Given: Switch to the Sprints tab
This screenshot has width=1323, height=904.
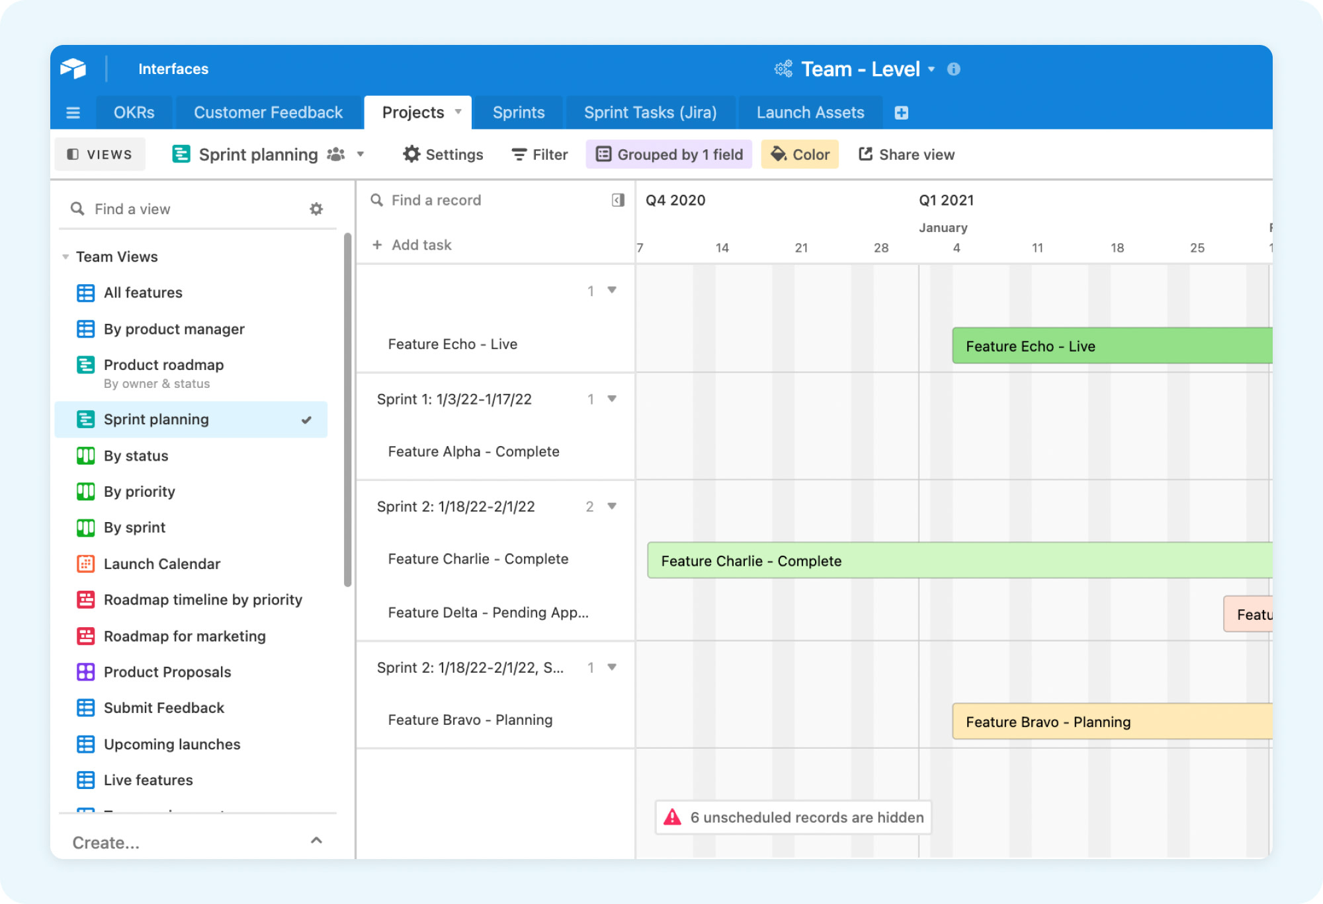Looking at the screenshot, I should pyautogui.click(x=518, y=112).
